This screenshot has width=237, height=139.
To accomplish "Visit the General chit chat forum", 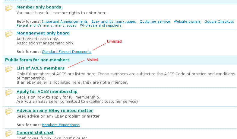I will [x=35, y=133].
